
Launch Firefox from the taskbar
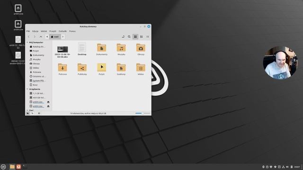coord(18,167)
